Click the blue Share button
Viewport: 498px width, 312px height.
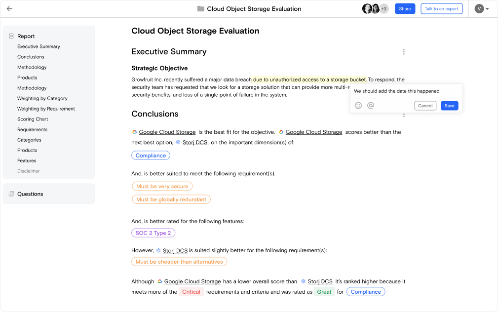pos(405,8)
